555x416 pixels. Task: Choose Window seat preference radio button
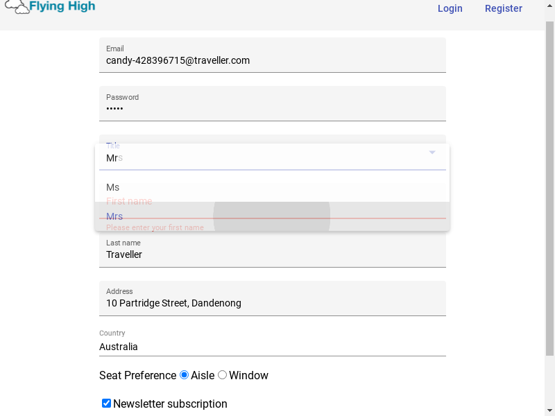click(222, 375)
